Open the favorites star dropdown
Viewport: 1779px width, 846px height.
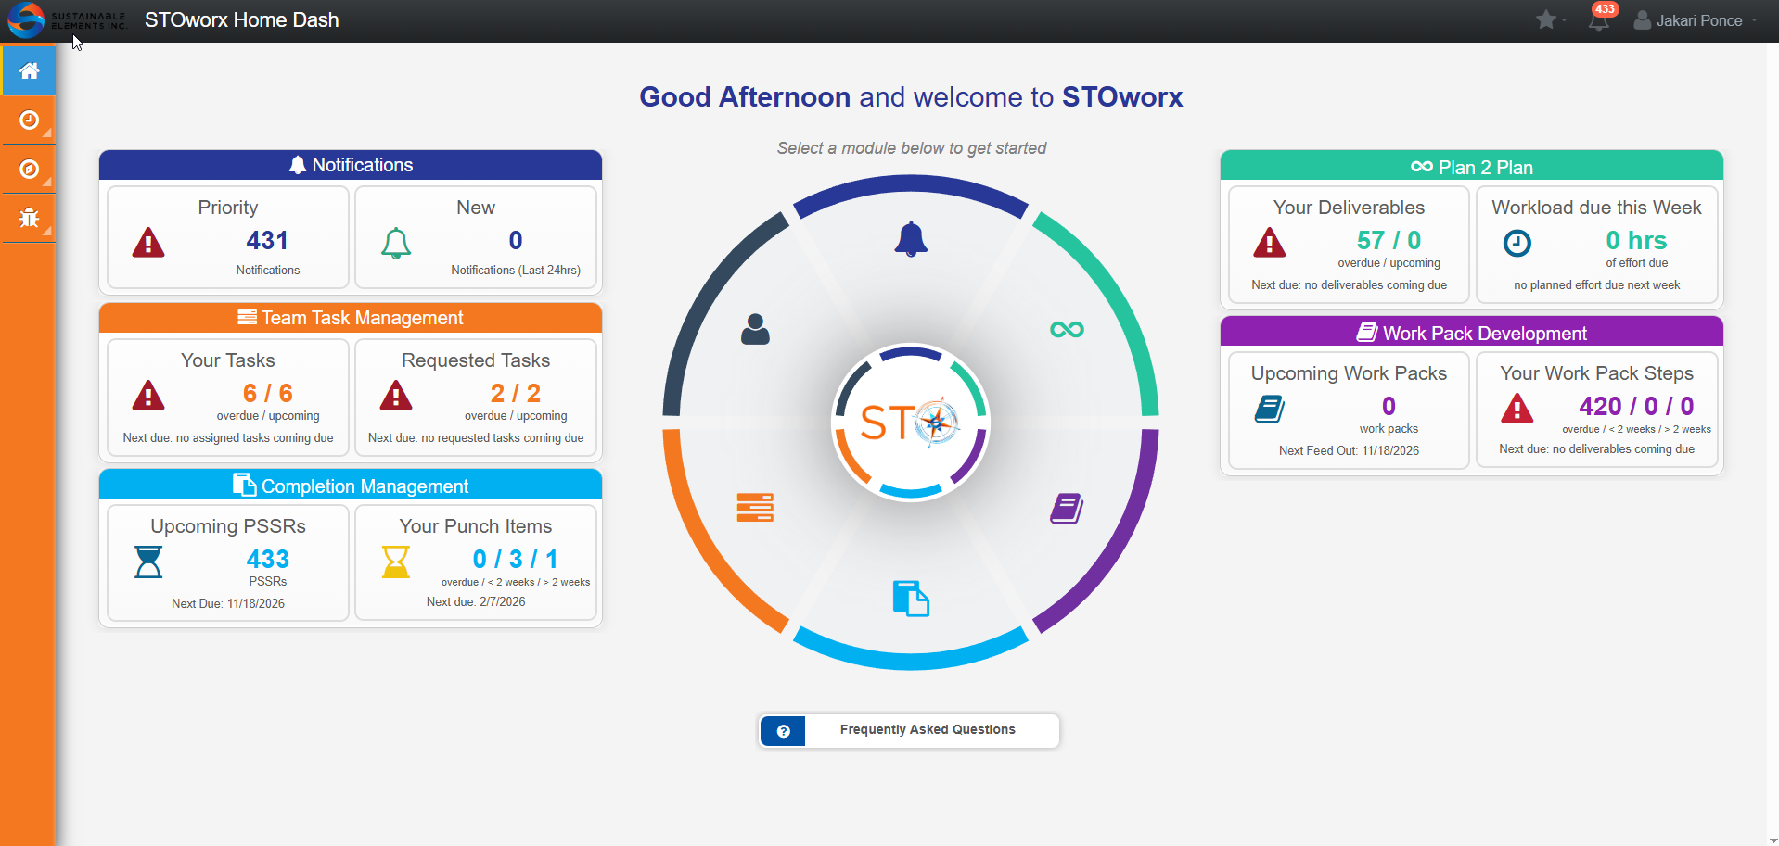click(1551, 19)
